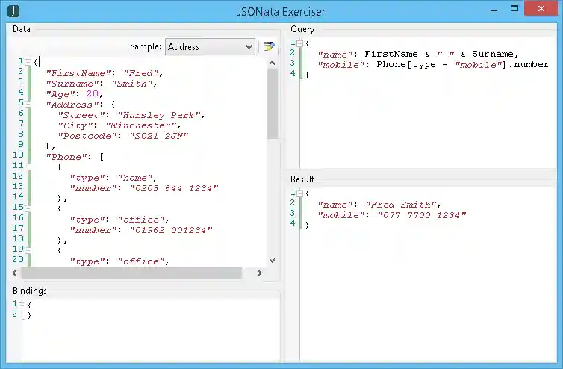Click the "Postcode" key in Data
The image size is (563, 369).
[87, 136]
